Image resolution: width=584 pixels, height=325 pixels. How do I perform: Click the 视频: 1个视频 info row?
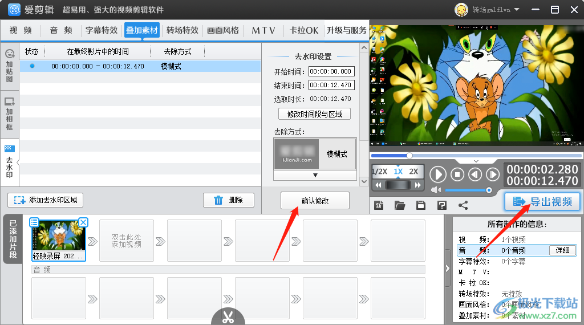517,239
